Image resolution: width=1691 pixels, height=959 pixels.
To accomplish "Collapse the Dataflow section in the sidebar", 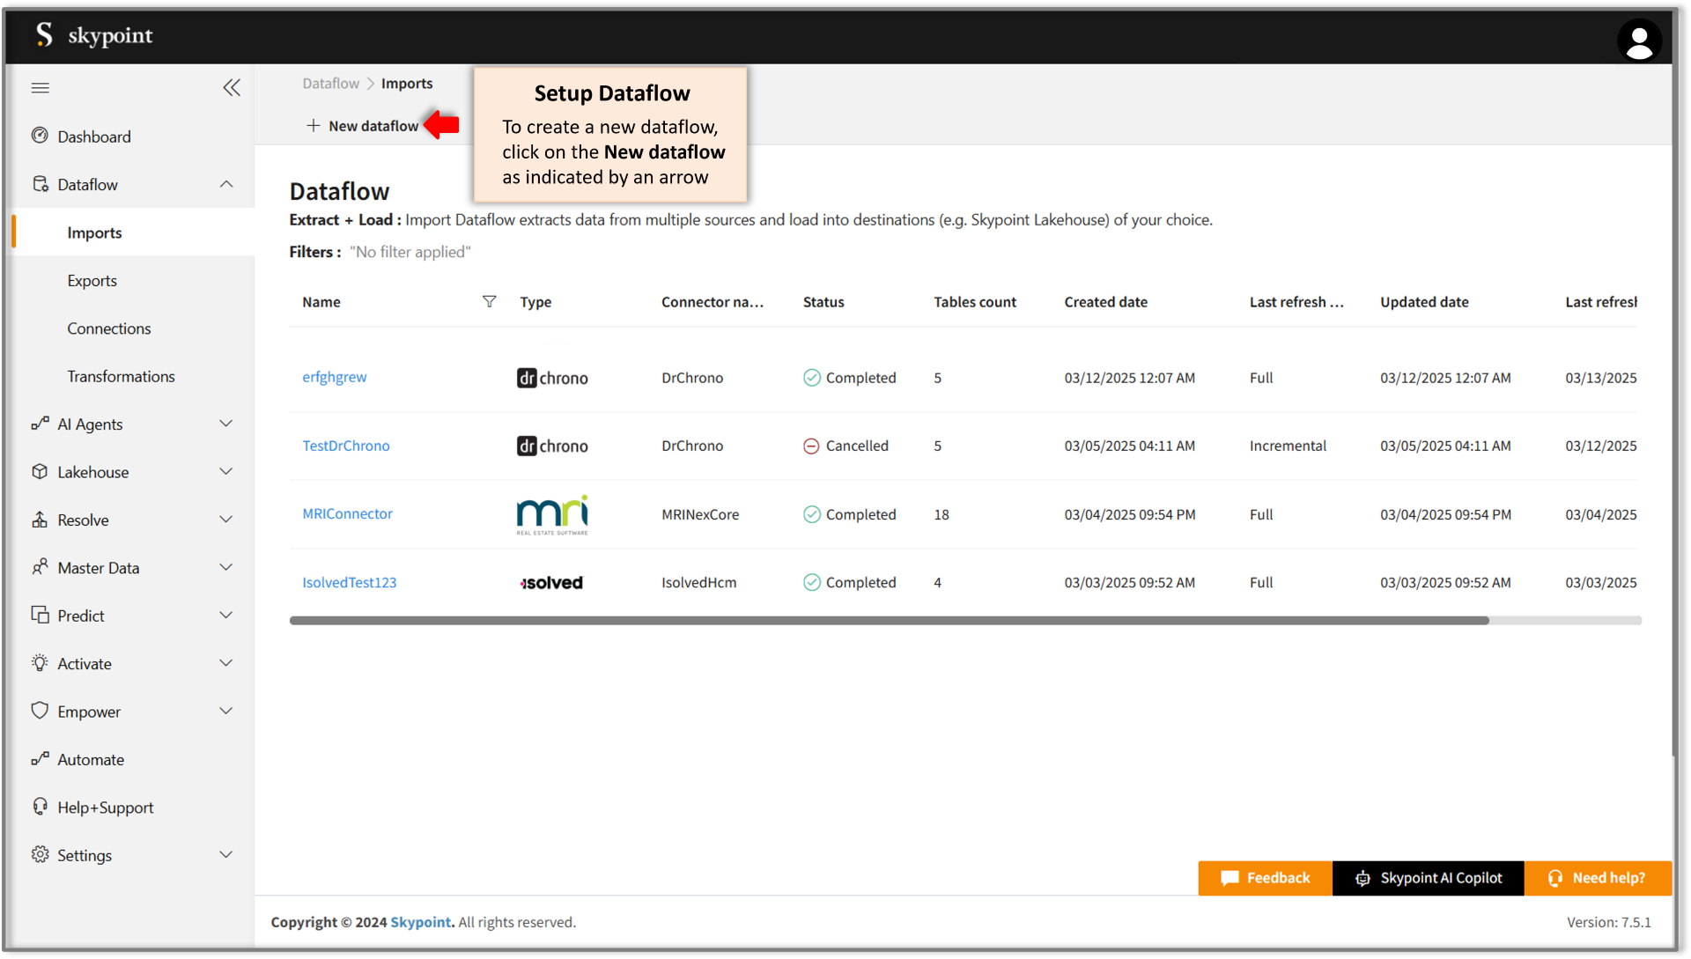I will (226, 184).
